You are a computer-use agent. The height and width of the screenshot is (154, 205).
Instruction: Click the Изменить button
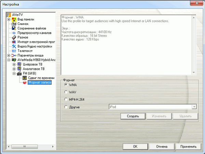159,116
